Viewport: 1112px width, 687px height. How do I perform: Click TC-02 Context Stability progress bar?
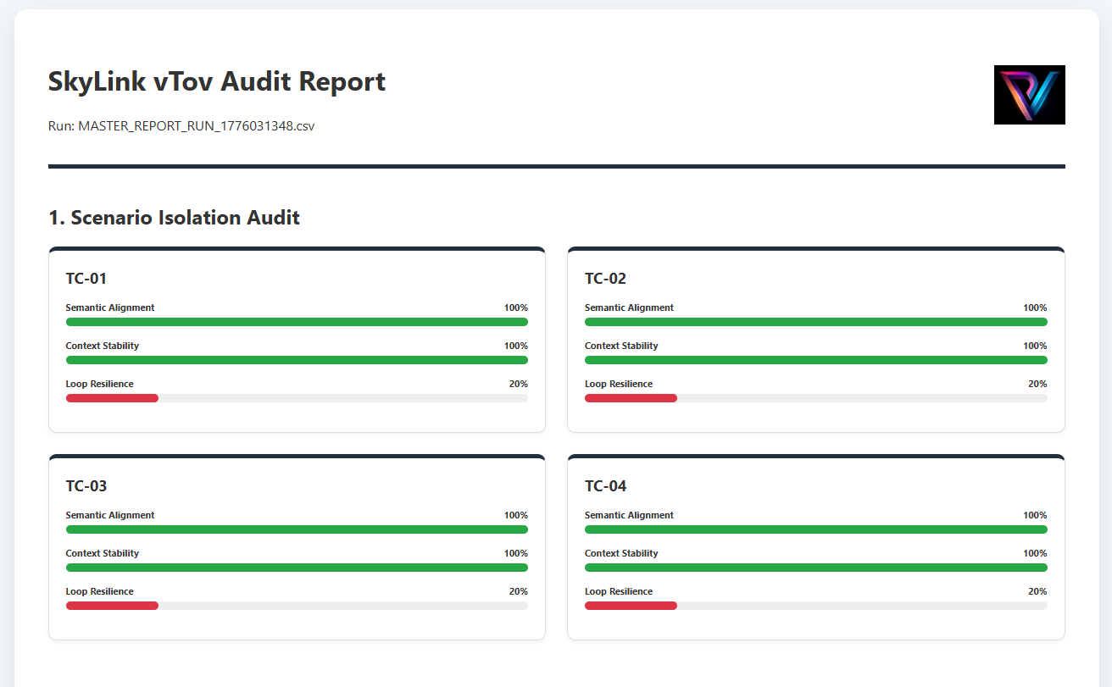click(816, 360)
